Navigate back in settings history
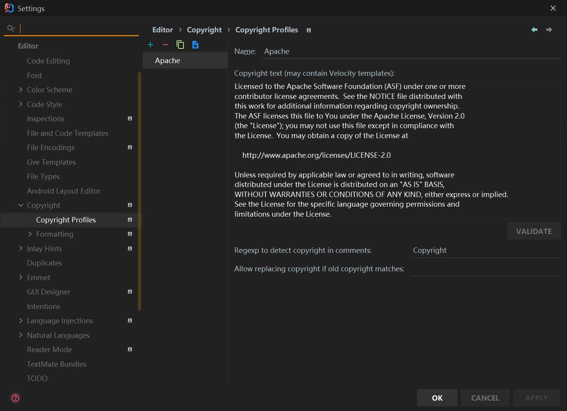The width and height of the screenshot is (567, 411). 534,30
